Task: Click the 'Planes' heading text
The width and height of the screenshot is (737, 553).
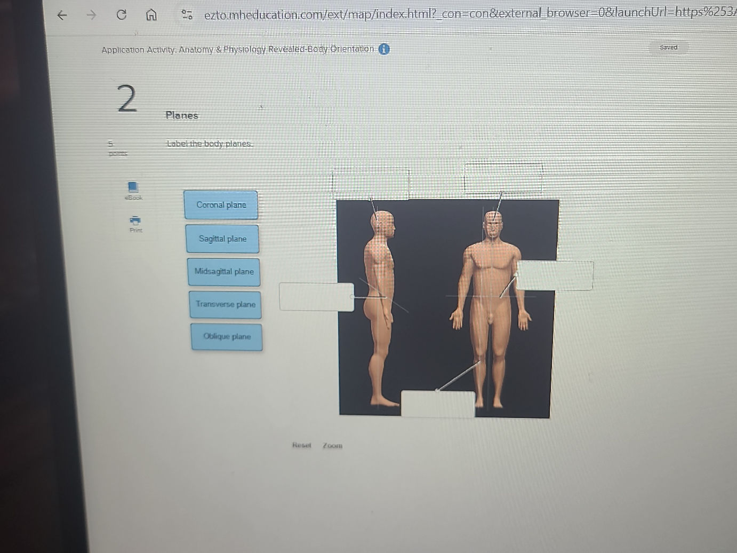Action: tap(182, 115)
